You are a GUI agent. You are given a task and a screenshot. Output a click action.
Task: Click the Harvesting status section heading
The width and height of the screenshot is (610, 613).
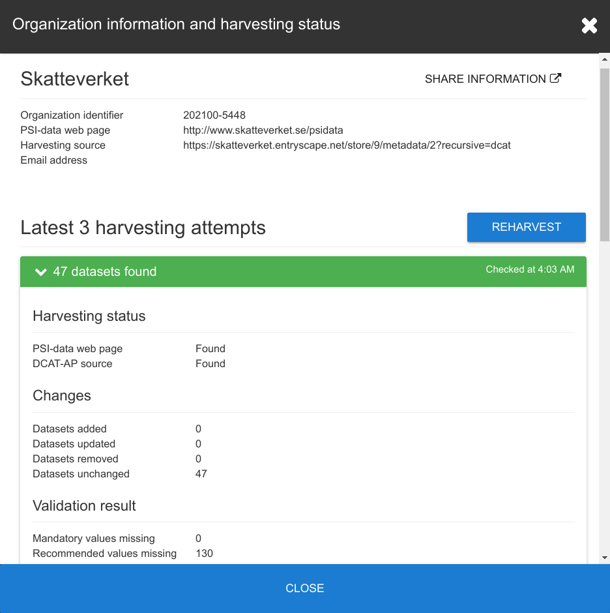(89, 316)
